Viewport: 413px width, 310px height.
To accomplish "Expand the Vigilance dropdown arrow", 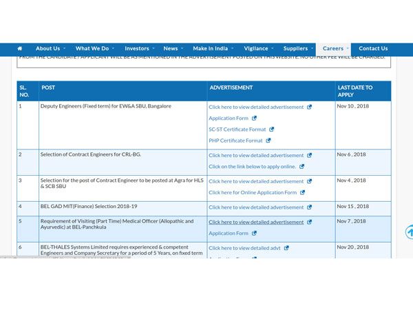I will pos(273,48).
